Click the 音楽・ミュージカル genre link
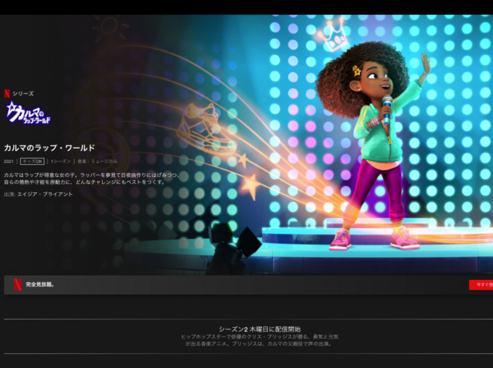493x368 pixels. pyautogui.click(x=97, y=161)
